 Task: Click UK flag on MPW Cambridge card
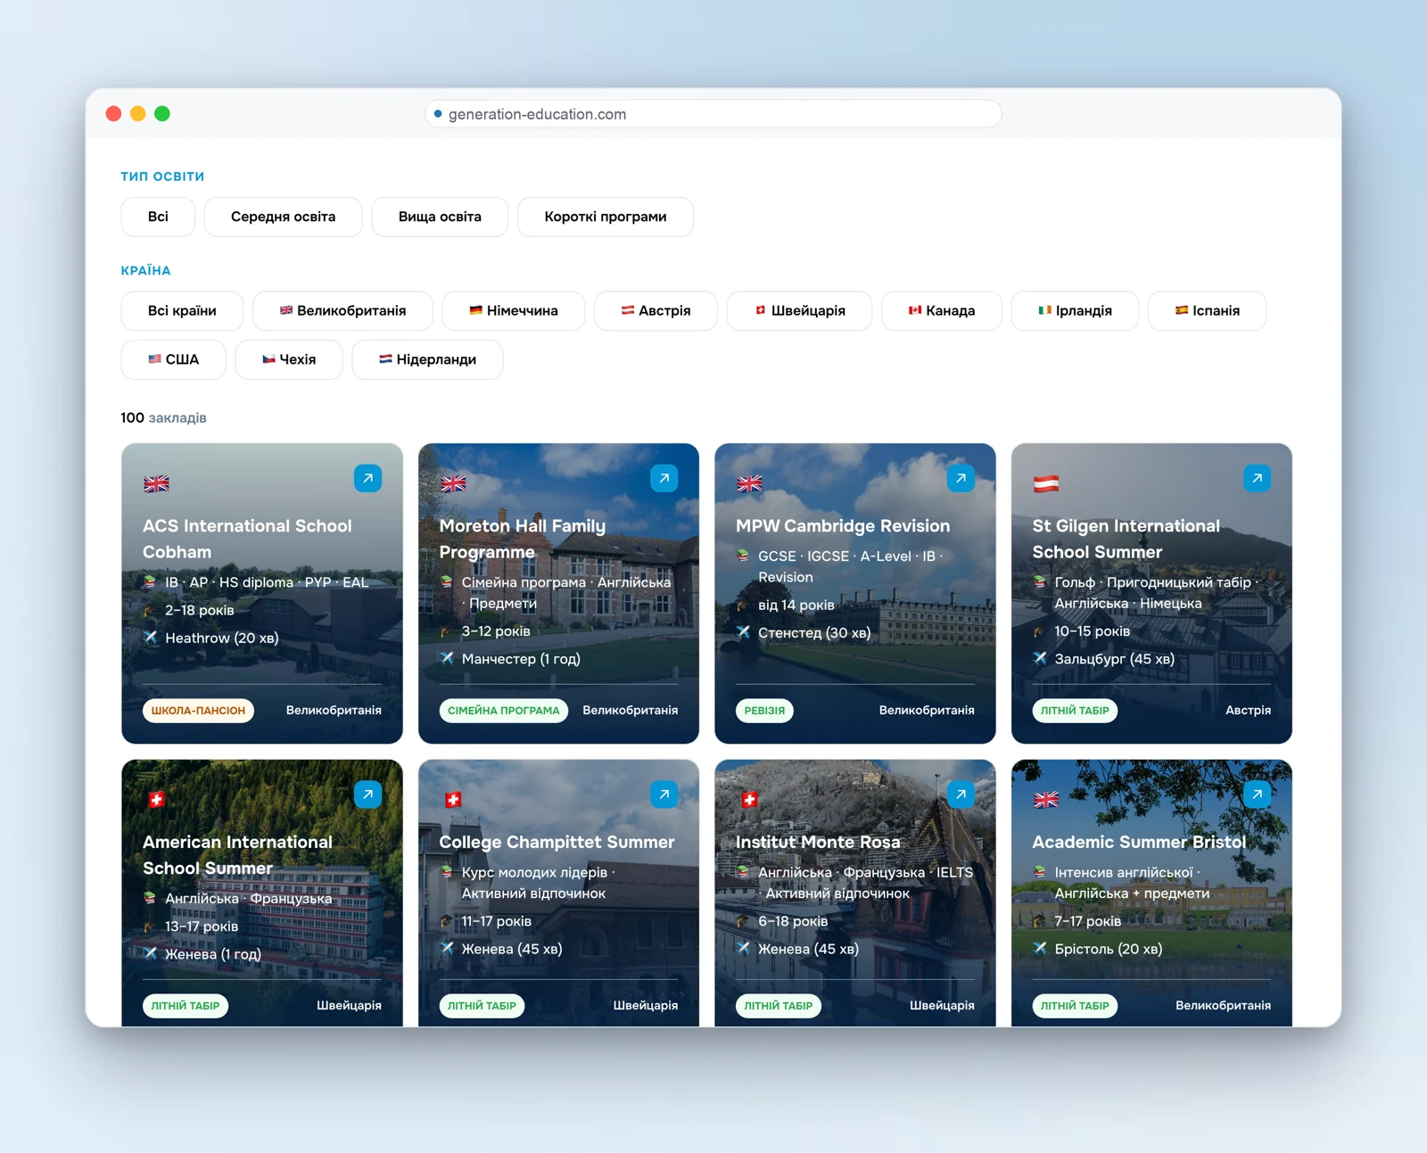[x=749, y=484]
